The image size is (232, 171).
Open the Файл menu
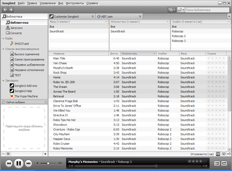(21, 3)
